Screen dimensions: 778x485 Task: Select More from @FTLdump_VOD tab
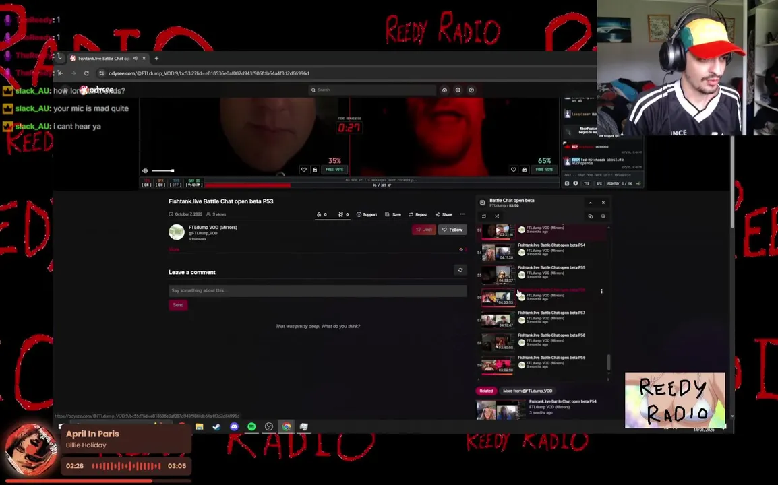[527, 391]
